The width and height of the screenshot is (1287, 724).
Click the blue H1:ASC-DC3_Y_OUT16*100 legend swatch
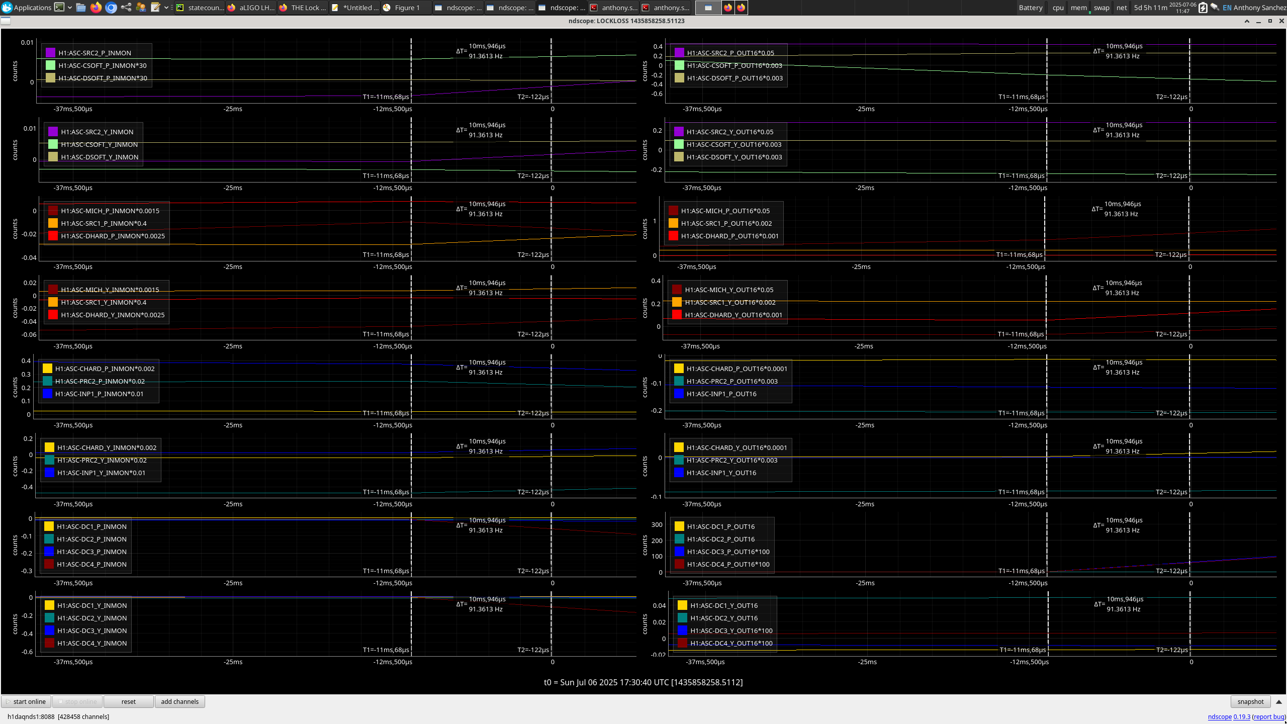click(682, 630)
